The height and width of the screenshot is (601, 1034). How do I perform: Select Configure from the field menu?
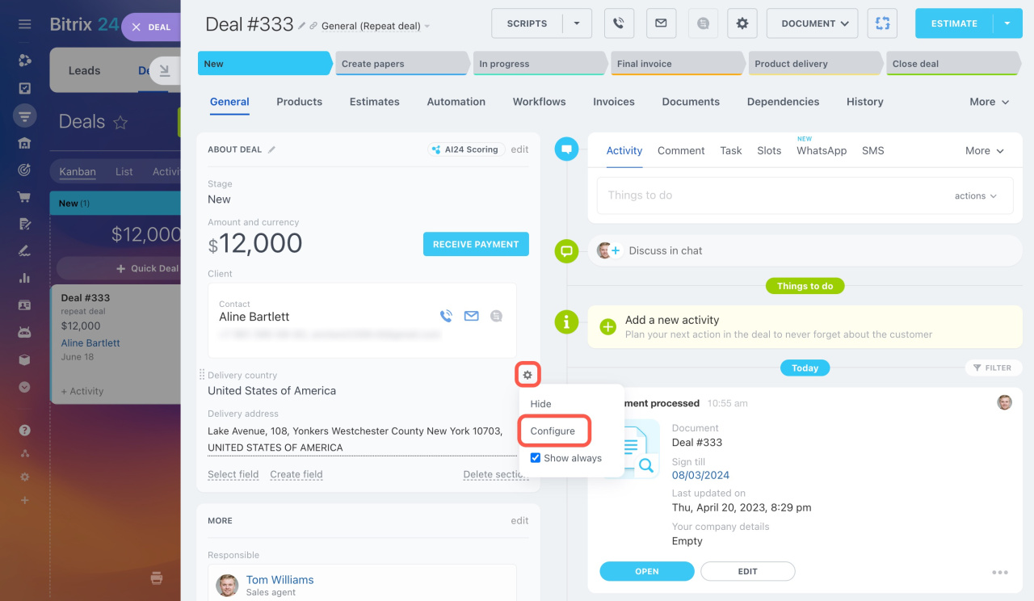click(553, 431)
